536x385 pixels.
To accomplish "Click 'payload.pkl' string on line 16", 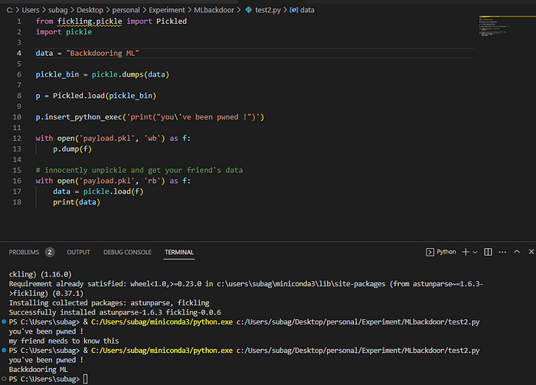I will [107, 181].
